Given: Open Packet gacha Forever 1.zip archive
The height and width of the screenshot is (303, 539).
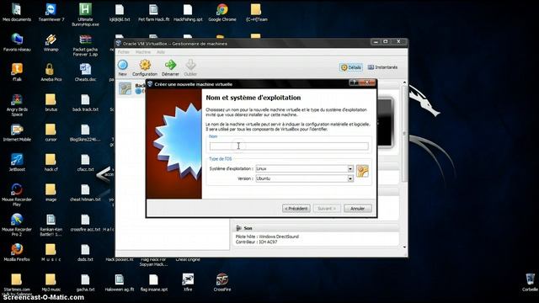Looking at the screenshot, I should [x=85, y=45].
